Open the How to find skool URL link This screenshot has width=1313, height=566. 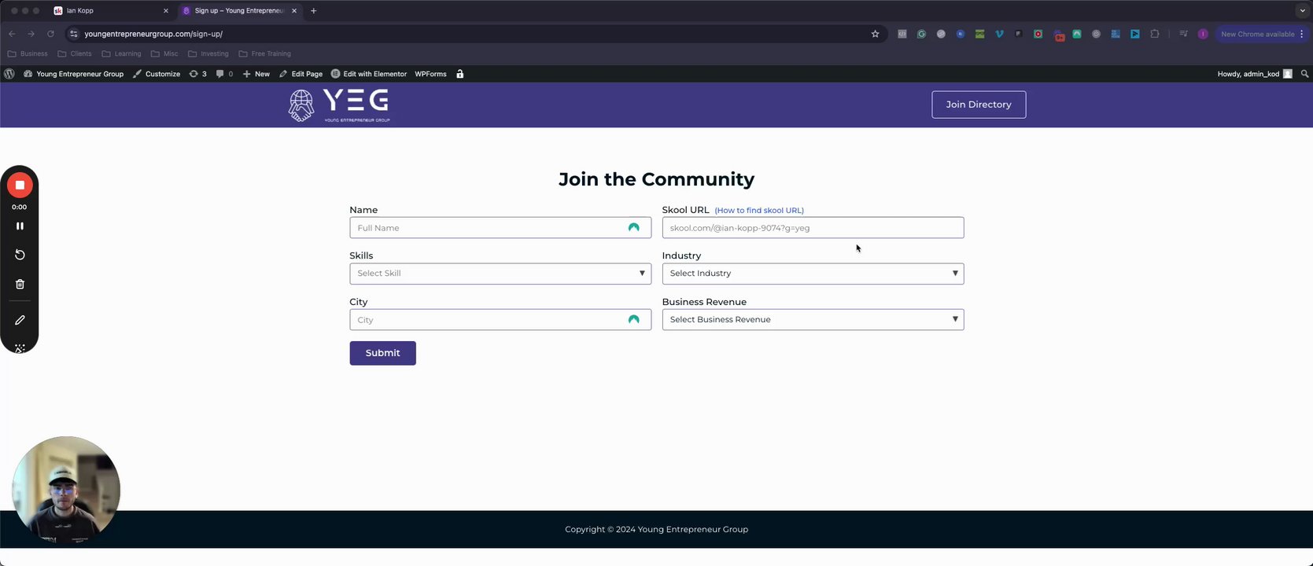coord(759,211)
